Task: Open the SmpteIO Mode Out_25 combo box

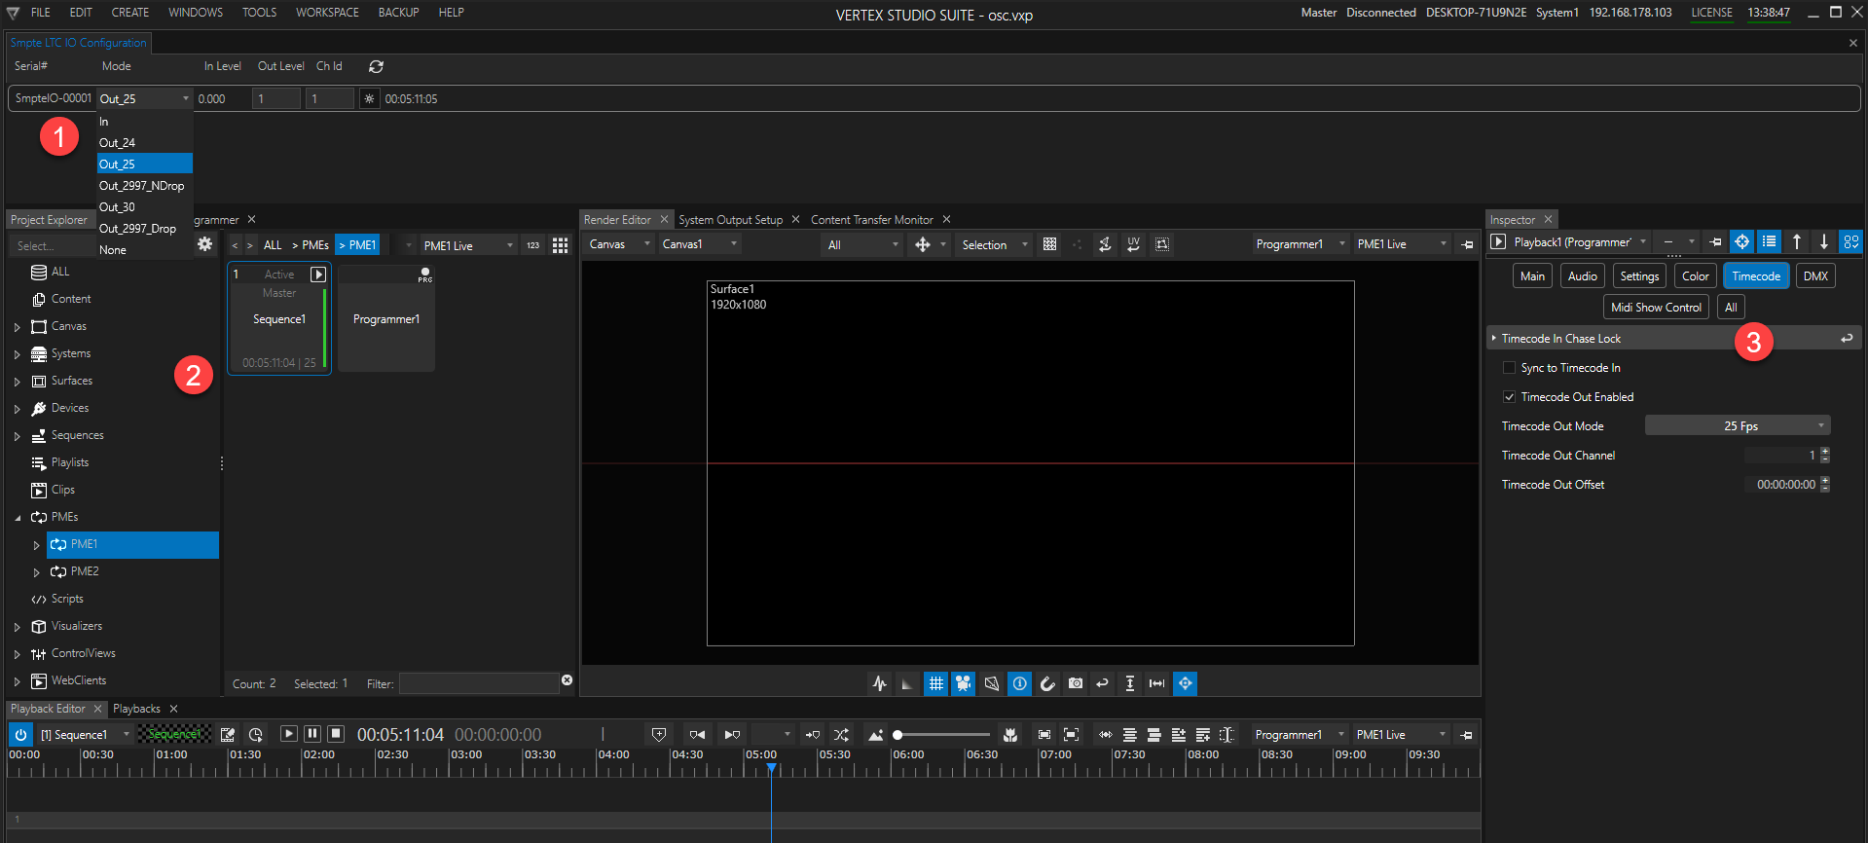Action: tap(144, 99)
